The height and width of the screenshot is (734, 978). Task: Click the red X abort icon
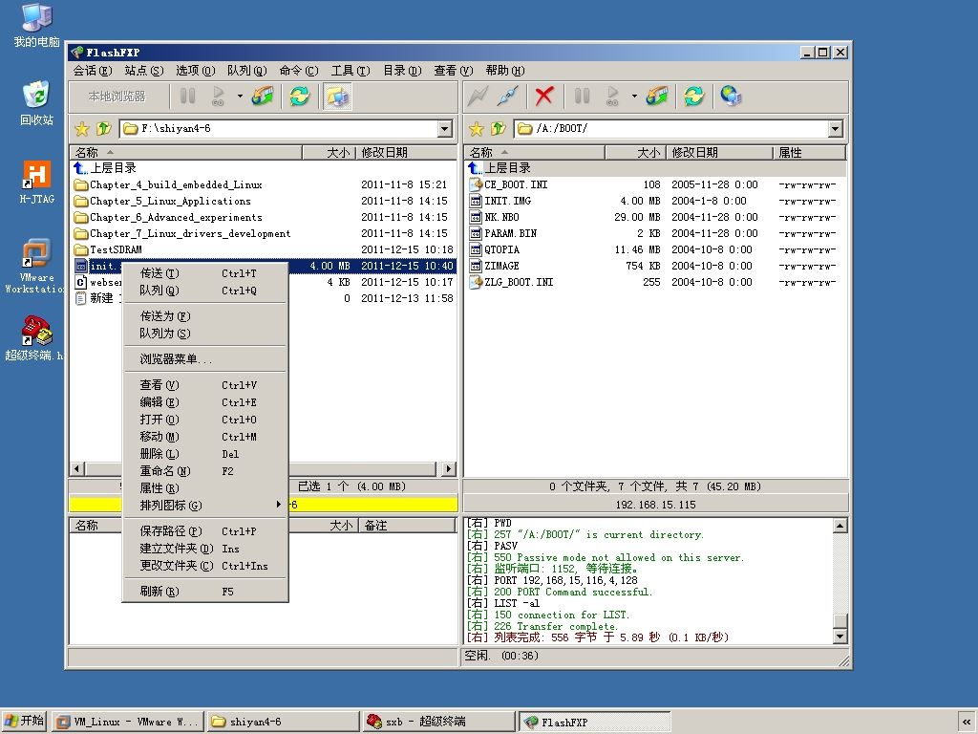(x=543, y=97)
